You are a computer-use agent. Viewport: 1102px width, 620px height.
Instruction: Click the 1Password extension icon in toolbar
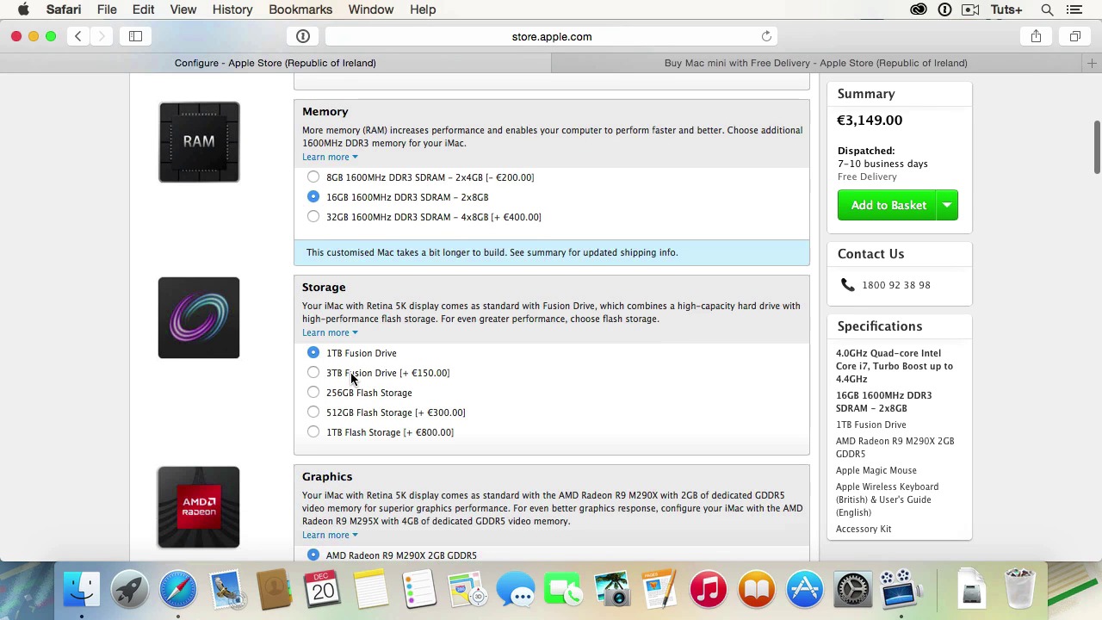303,36
